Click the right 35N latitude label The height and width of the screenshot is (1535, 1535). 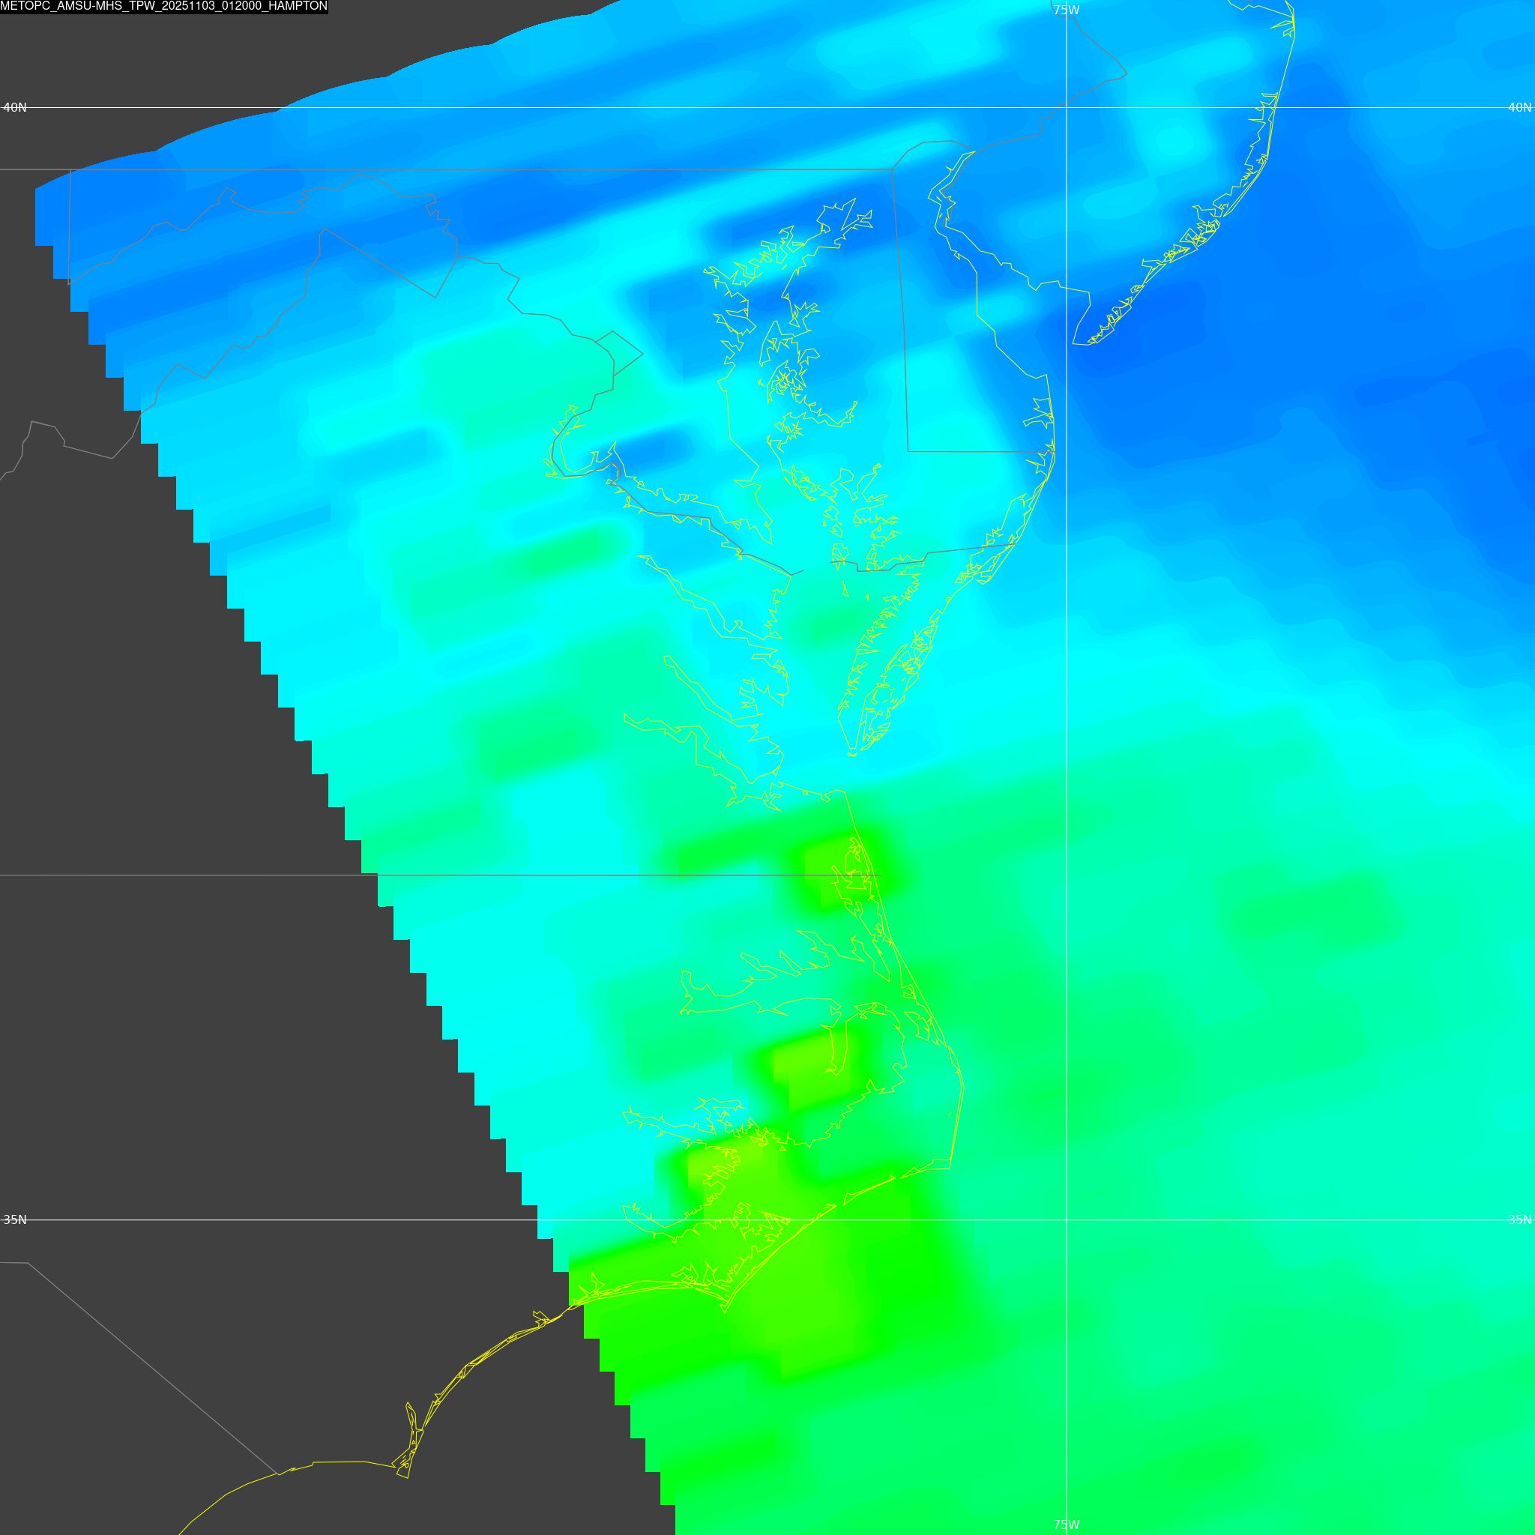coord(1519,1219)
